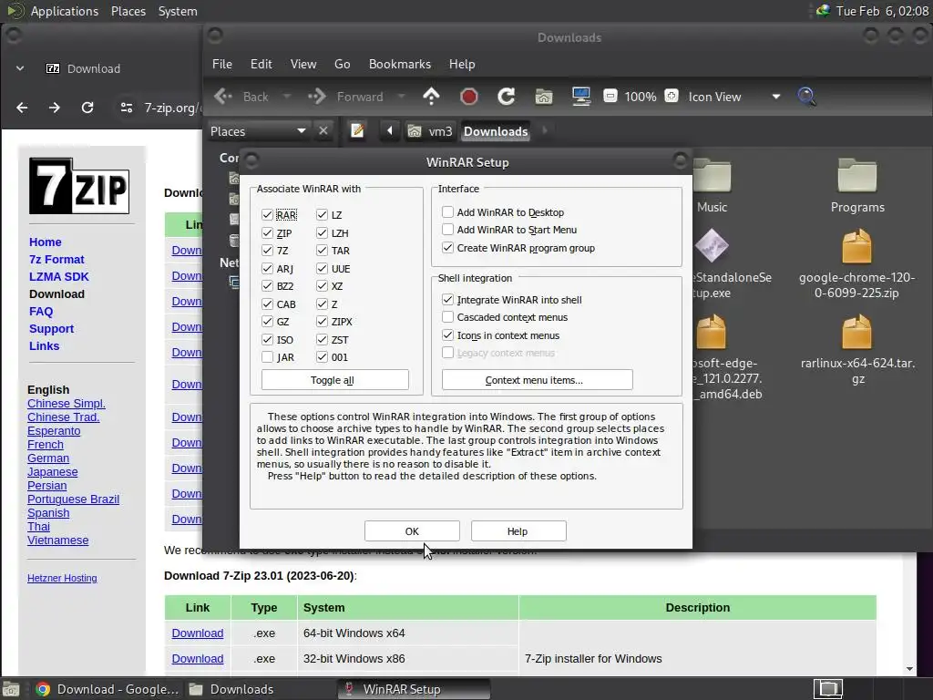Click the site info icon beside 7-zip.org
Screen dimensions: 933x700
pos(127,108)
